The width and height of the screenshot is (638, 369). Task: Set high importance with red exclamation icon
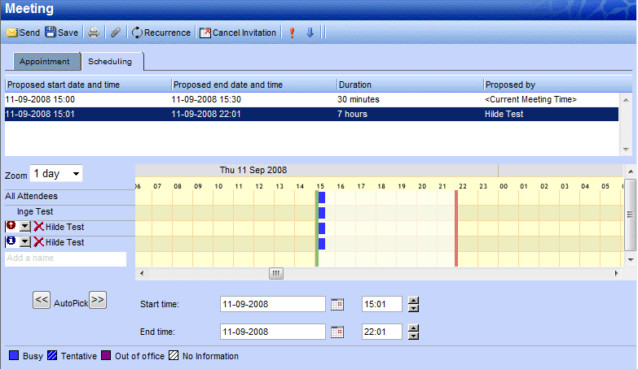point(292,33)
